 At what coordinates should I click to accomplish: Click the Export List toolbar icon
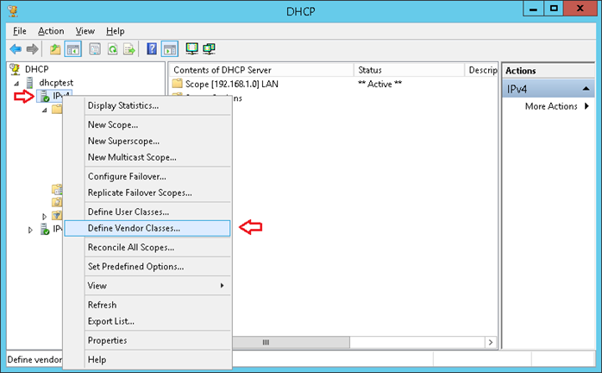[x=129, y=49]
